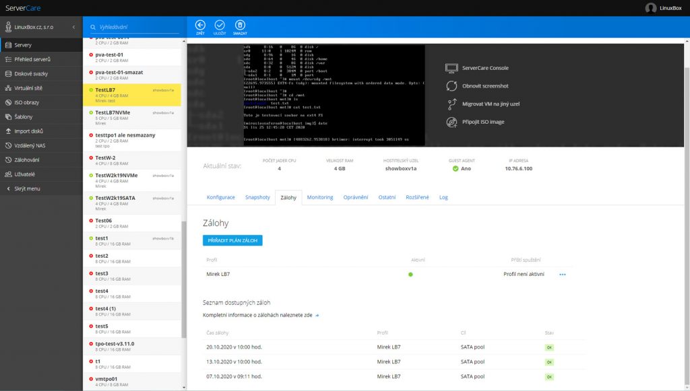The width and height of the screenshot is (690, 391).
Task: Click the Vzdálený NAS sidebar icon
Action: (8, 145)
